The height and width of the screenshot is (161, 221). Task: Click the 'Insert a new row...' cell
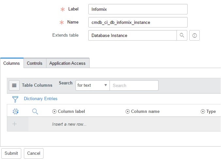click(x=69, y=124)
